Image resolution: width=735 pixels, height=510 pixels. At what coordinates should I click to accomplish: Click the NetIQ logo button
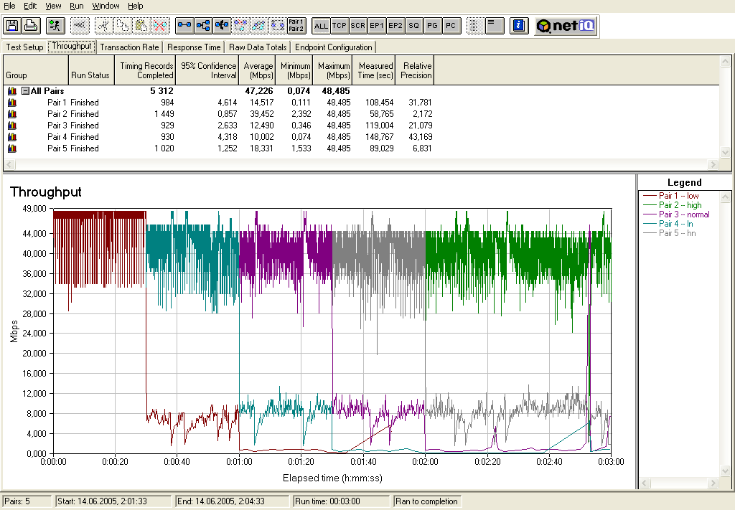pos(566,26)
